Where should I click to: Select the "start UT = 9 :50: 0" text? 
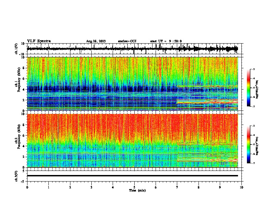(x=166, y=41)
